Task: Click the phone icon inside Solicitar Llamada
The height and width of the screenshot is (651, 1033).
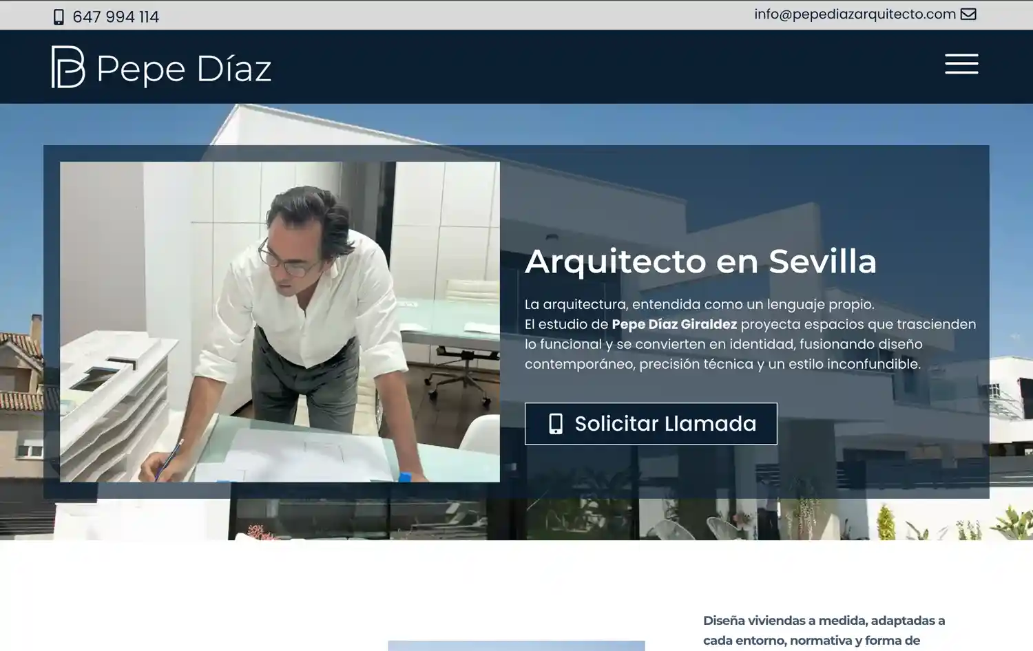Action: point(555,424)
